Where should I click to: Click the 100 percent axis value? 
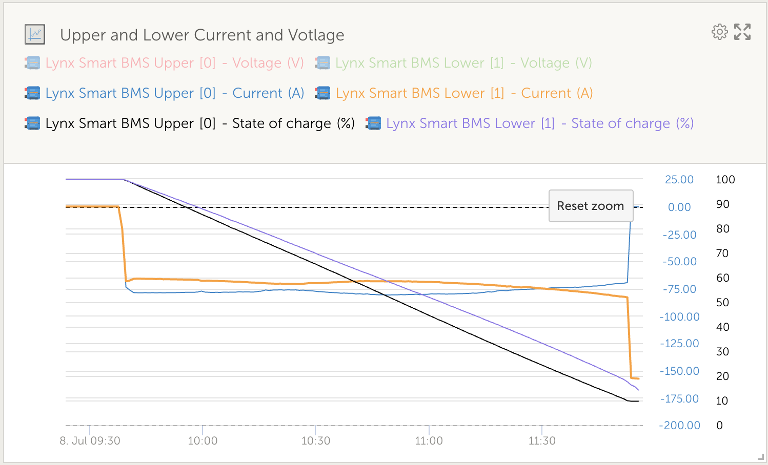pos(725,180)
